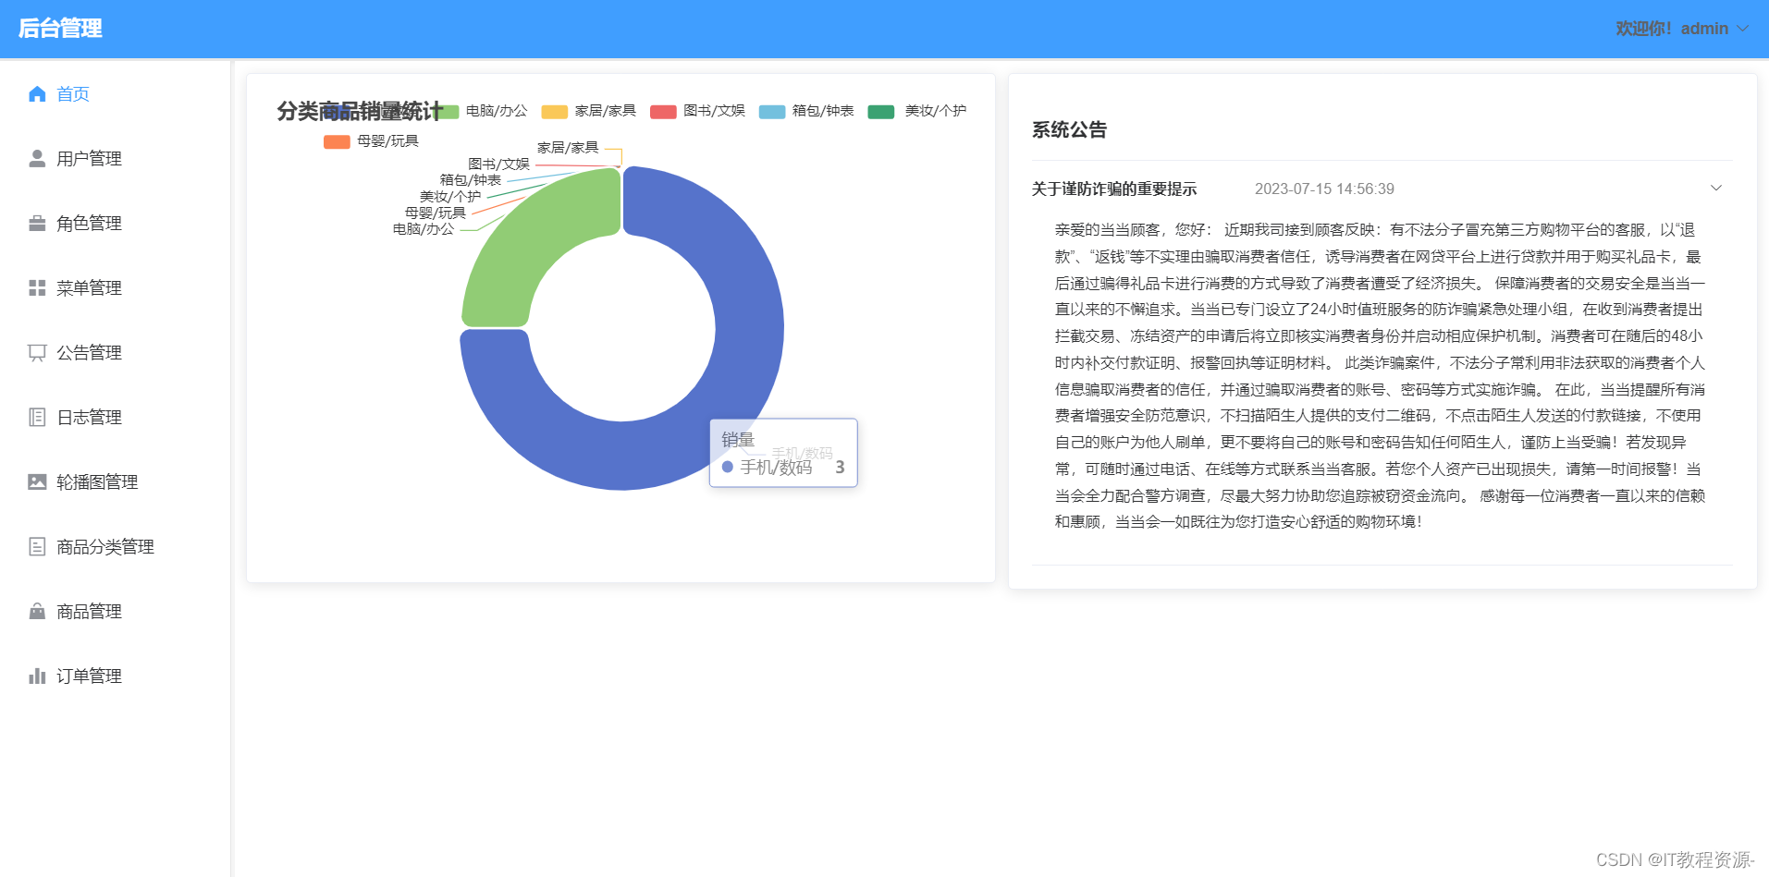Click the notebook icon for 日志管理

pos(37,418)
